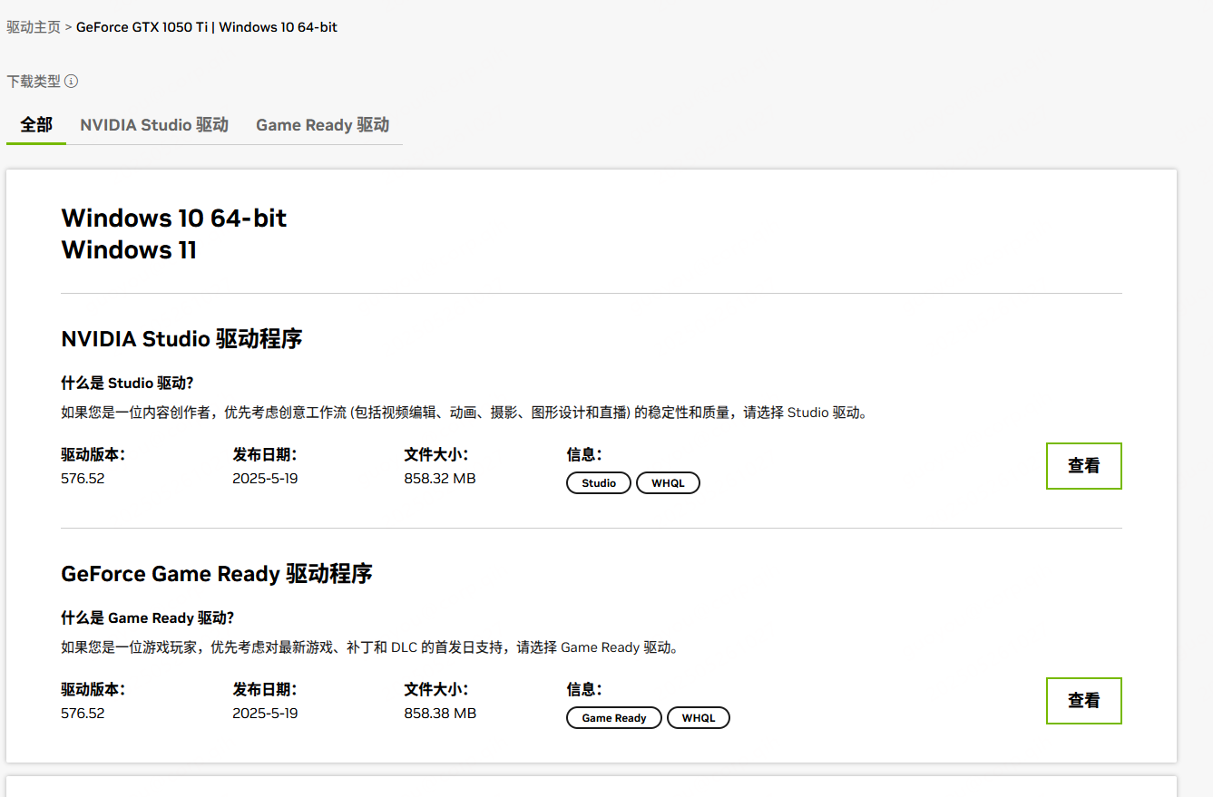Screen dimensions: 1213x797
Task: Click the Windows 10 64-bit heading
Action: click(x=174, y=219)
